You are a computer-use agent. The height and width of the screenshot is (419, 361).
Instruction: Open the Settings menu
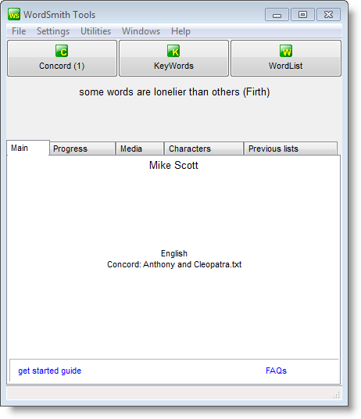point(53,31)
